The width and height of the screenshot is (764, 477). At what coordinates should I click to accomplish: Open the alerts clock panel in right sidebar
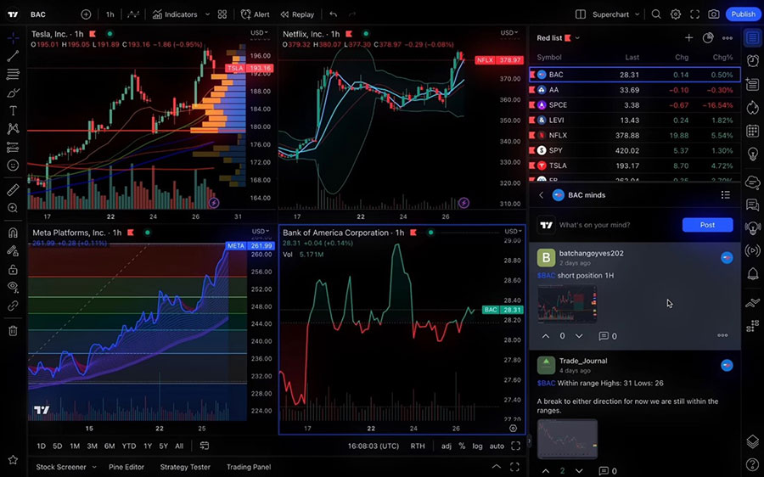(753, 60)
